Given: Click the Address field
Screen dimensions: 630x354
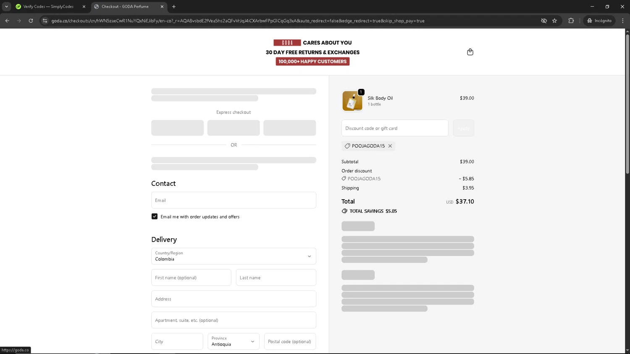Looking at the screenshot, I should (x=234, y=299).
